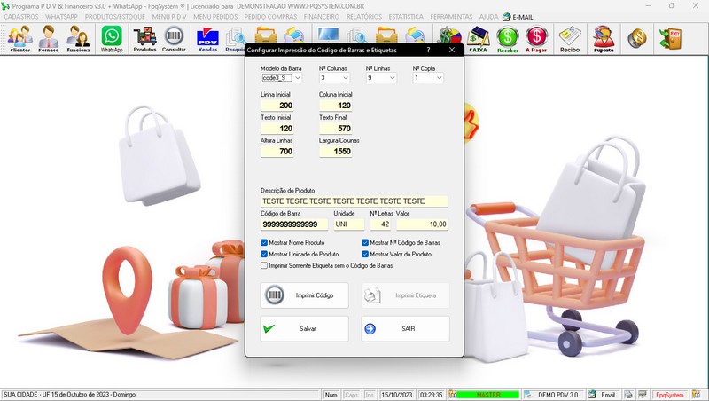Enable Imprimir Somente Etiqueta sem Código checkbox
Screen dimensions: 709x401
[264, 265]
